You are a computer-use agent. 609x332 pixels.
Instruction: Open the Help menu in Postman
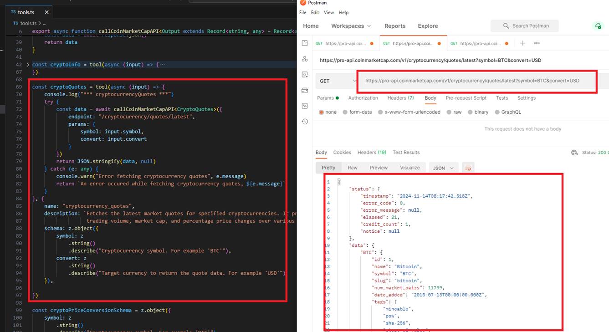[x=343, y=12]
